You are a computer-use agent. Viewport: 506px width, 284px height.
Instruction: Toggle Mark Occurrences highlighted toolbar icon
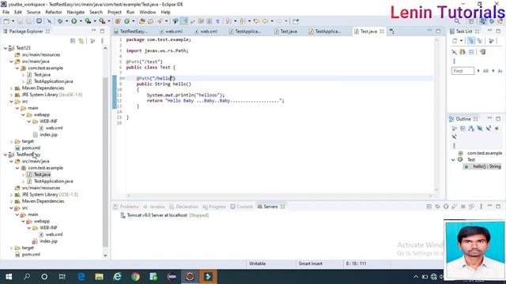pos(184,21)
